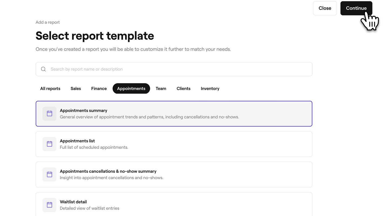Open the Inventory tab

point(210,89)
